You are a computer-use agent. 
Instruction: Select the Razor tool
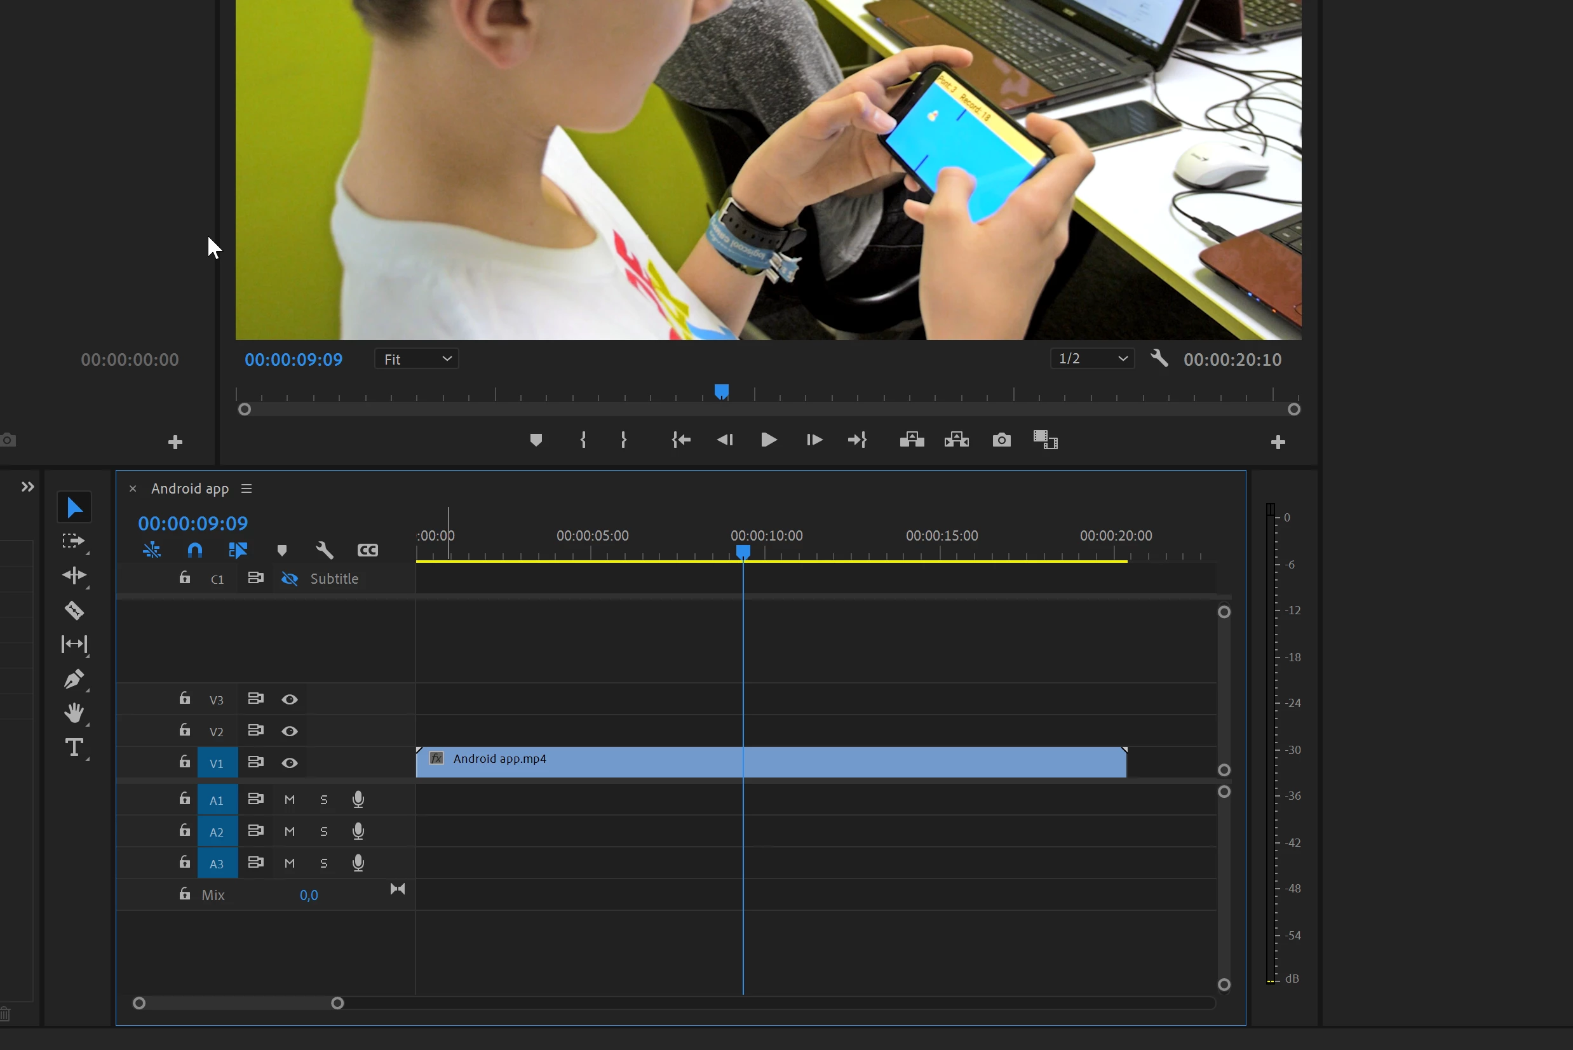74,610
